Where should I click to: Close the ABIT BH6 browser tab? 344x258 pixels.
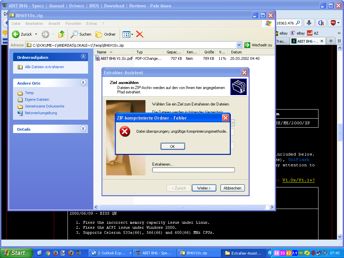pos(322,41)
